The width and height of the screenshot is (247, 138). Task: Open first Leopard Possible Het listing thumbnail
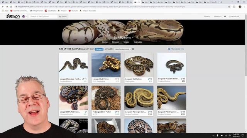73,65
